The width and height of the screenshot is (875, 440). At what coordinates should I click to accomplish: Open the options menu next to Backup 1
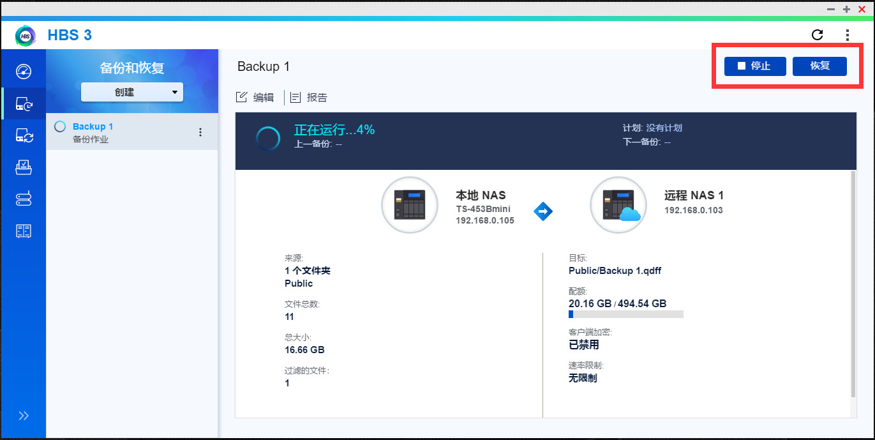(200, 132)
